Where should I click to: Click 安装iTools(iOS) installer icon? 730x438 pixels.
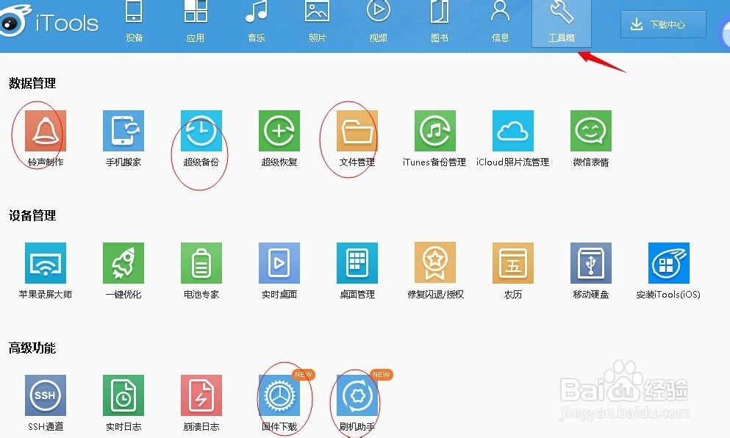pyautogui.click(x=669, y=263)
